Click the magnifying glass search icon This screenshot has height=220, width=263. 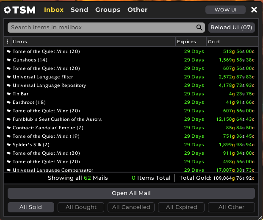click(x=199, y=28)
